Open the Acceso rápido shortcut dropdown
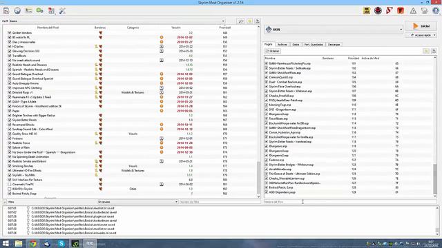Screen dimensions: 442x248 pyautogui.click(x=421, y=35)
